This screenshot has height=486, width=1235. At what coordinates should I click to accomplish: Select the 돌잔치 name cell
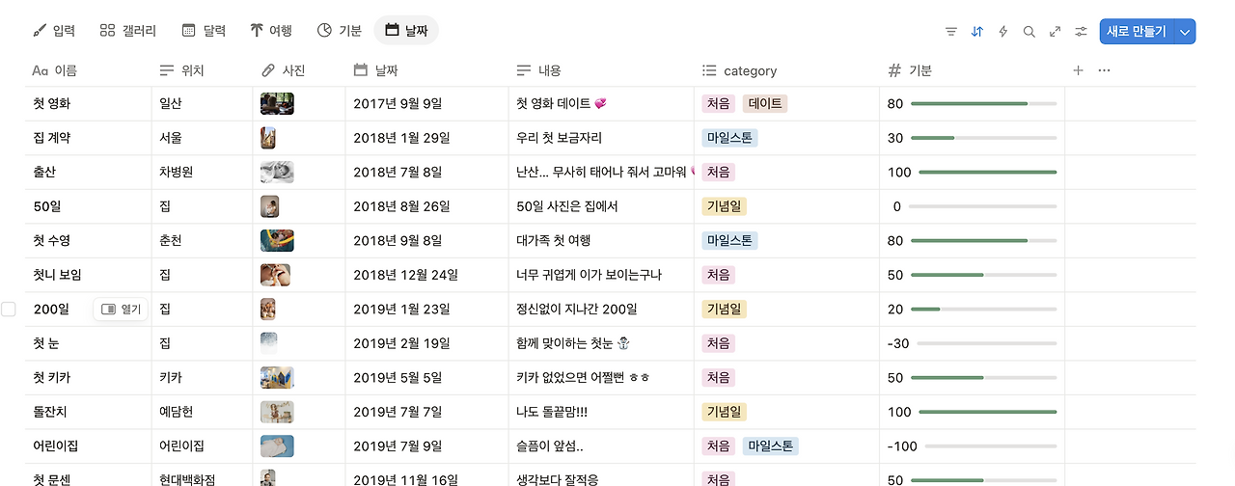pyautogui.click(x=88, y=412)
